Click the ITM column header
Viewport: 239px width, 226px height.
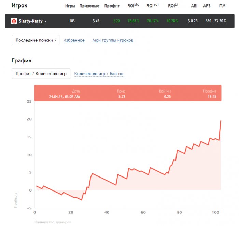[222, 6]
